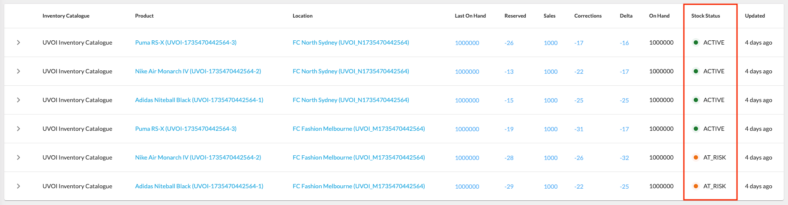The height and width of the screenshot is (205, 788).
Task: Expand the Nike Air Monarch North Sydney row
Action: click(18, 71)
